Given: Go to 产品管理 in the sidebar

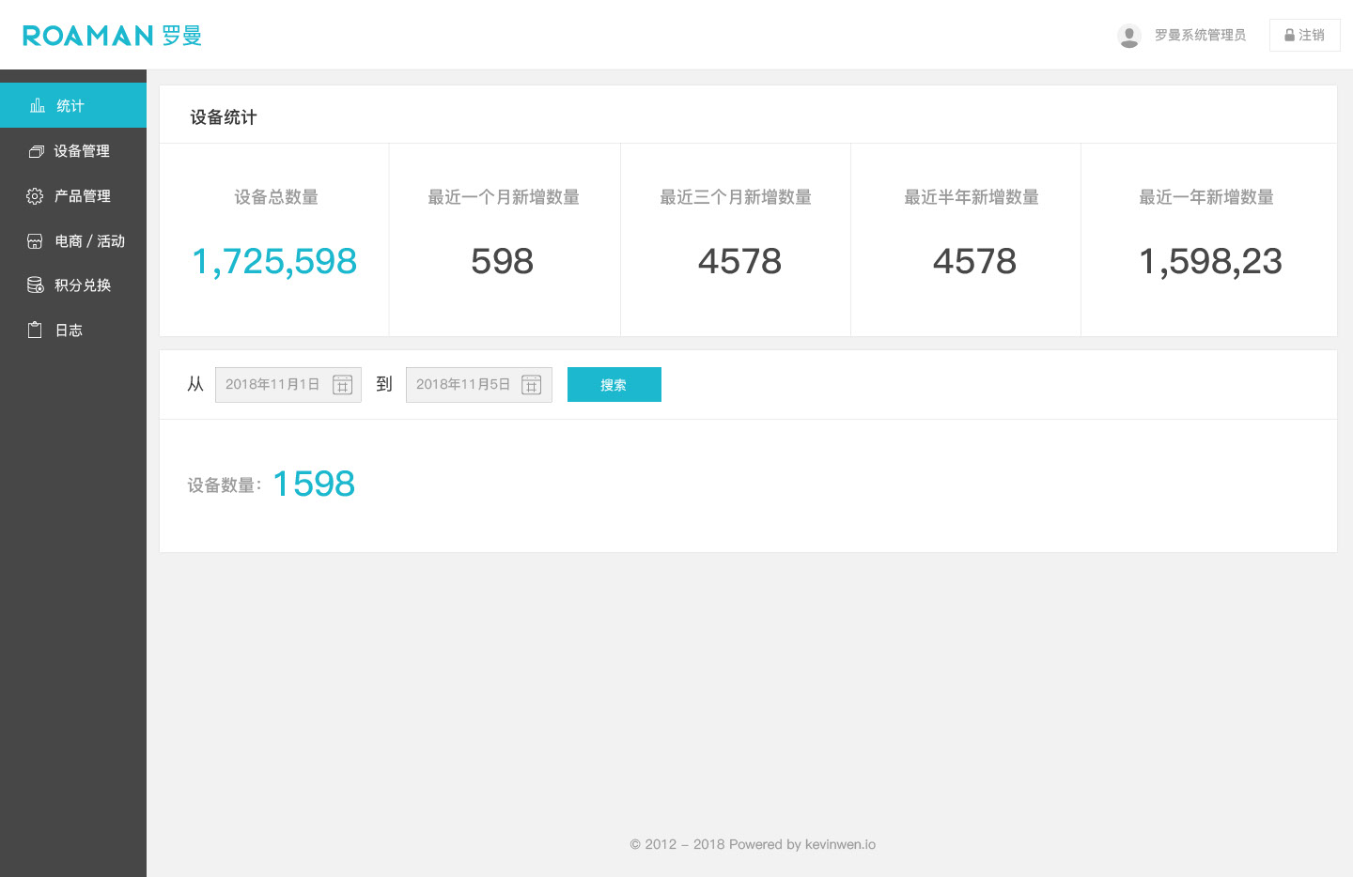Looking at the screenshot, I should click(83, 196).
